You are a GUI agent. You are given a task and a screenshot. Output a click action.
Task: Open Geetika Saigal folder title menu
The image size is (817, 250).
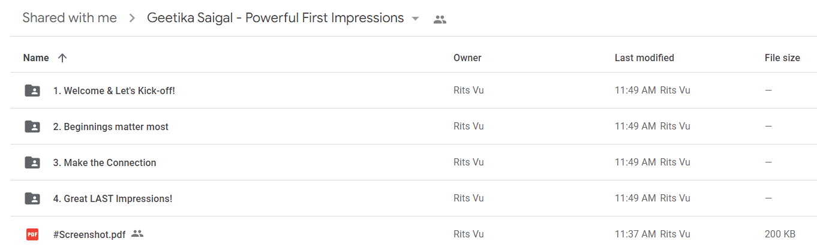click(x=275, y=18)
